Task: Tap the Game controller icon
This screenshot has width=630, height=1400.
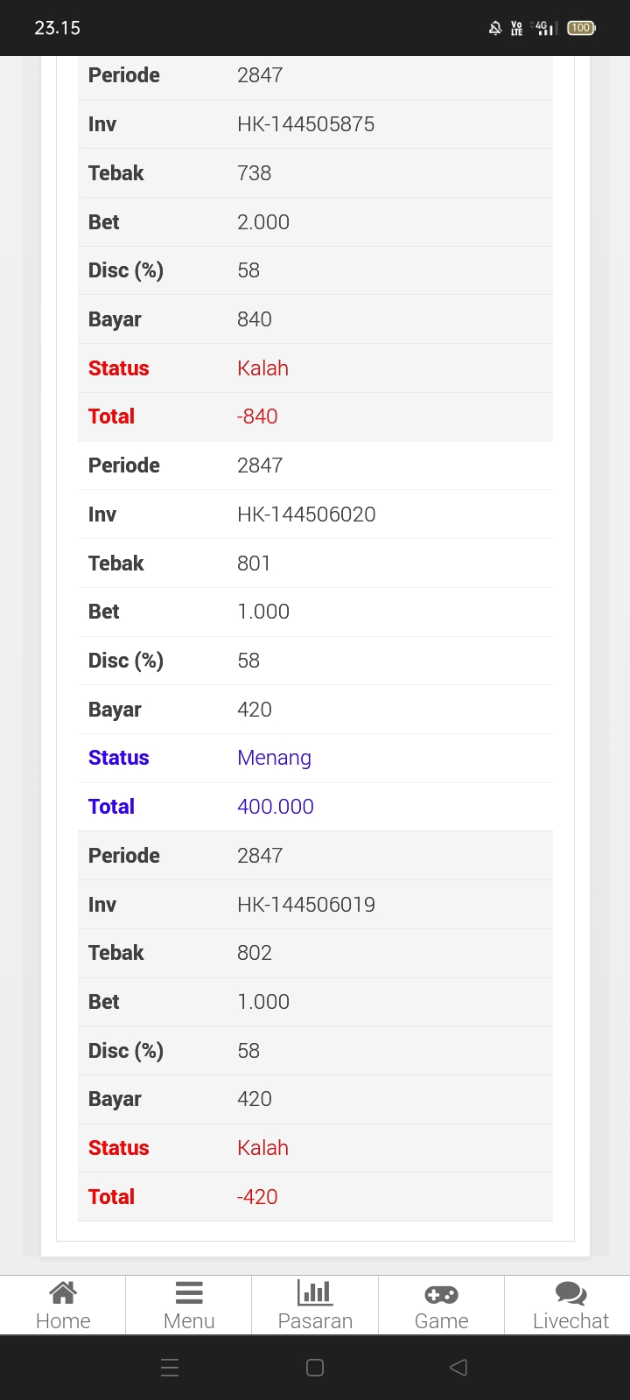Action: point(441,1294)
